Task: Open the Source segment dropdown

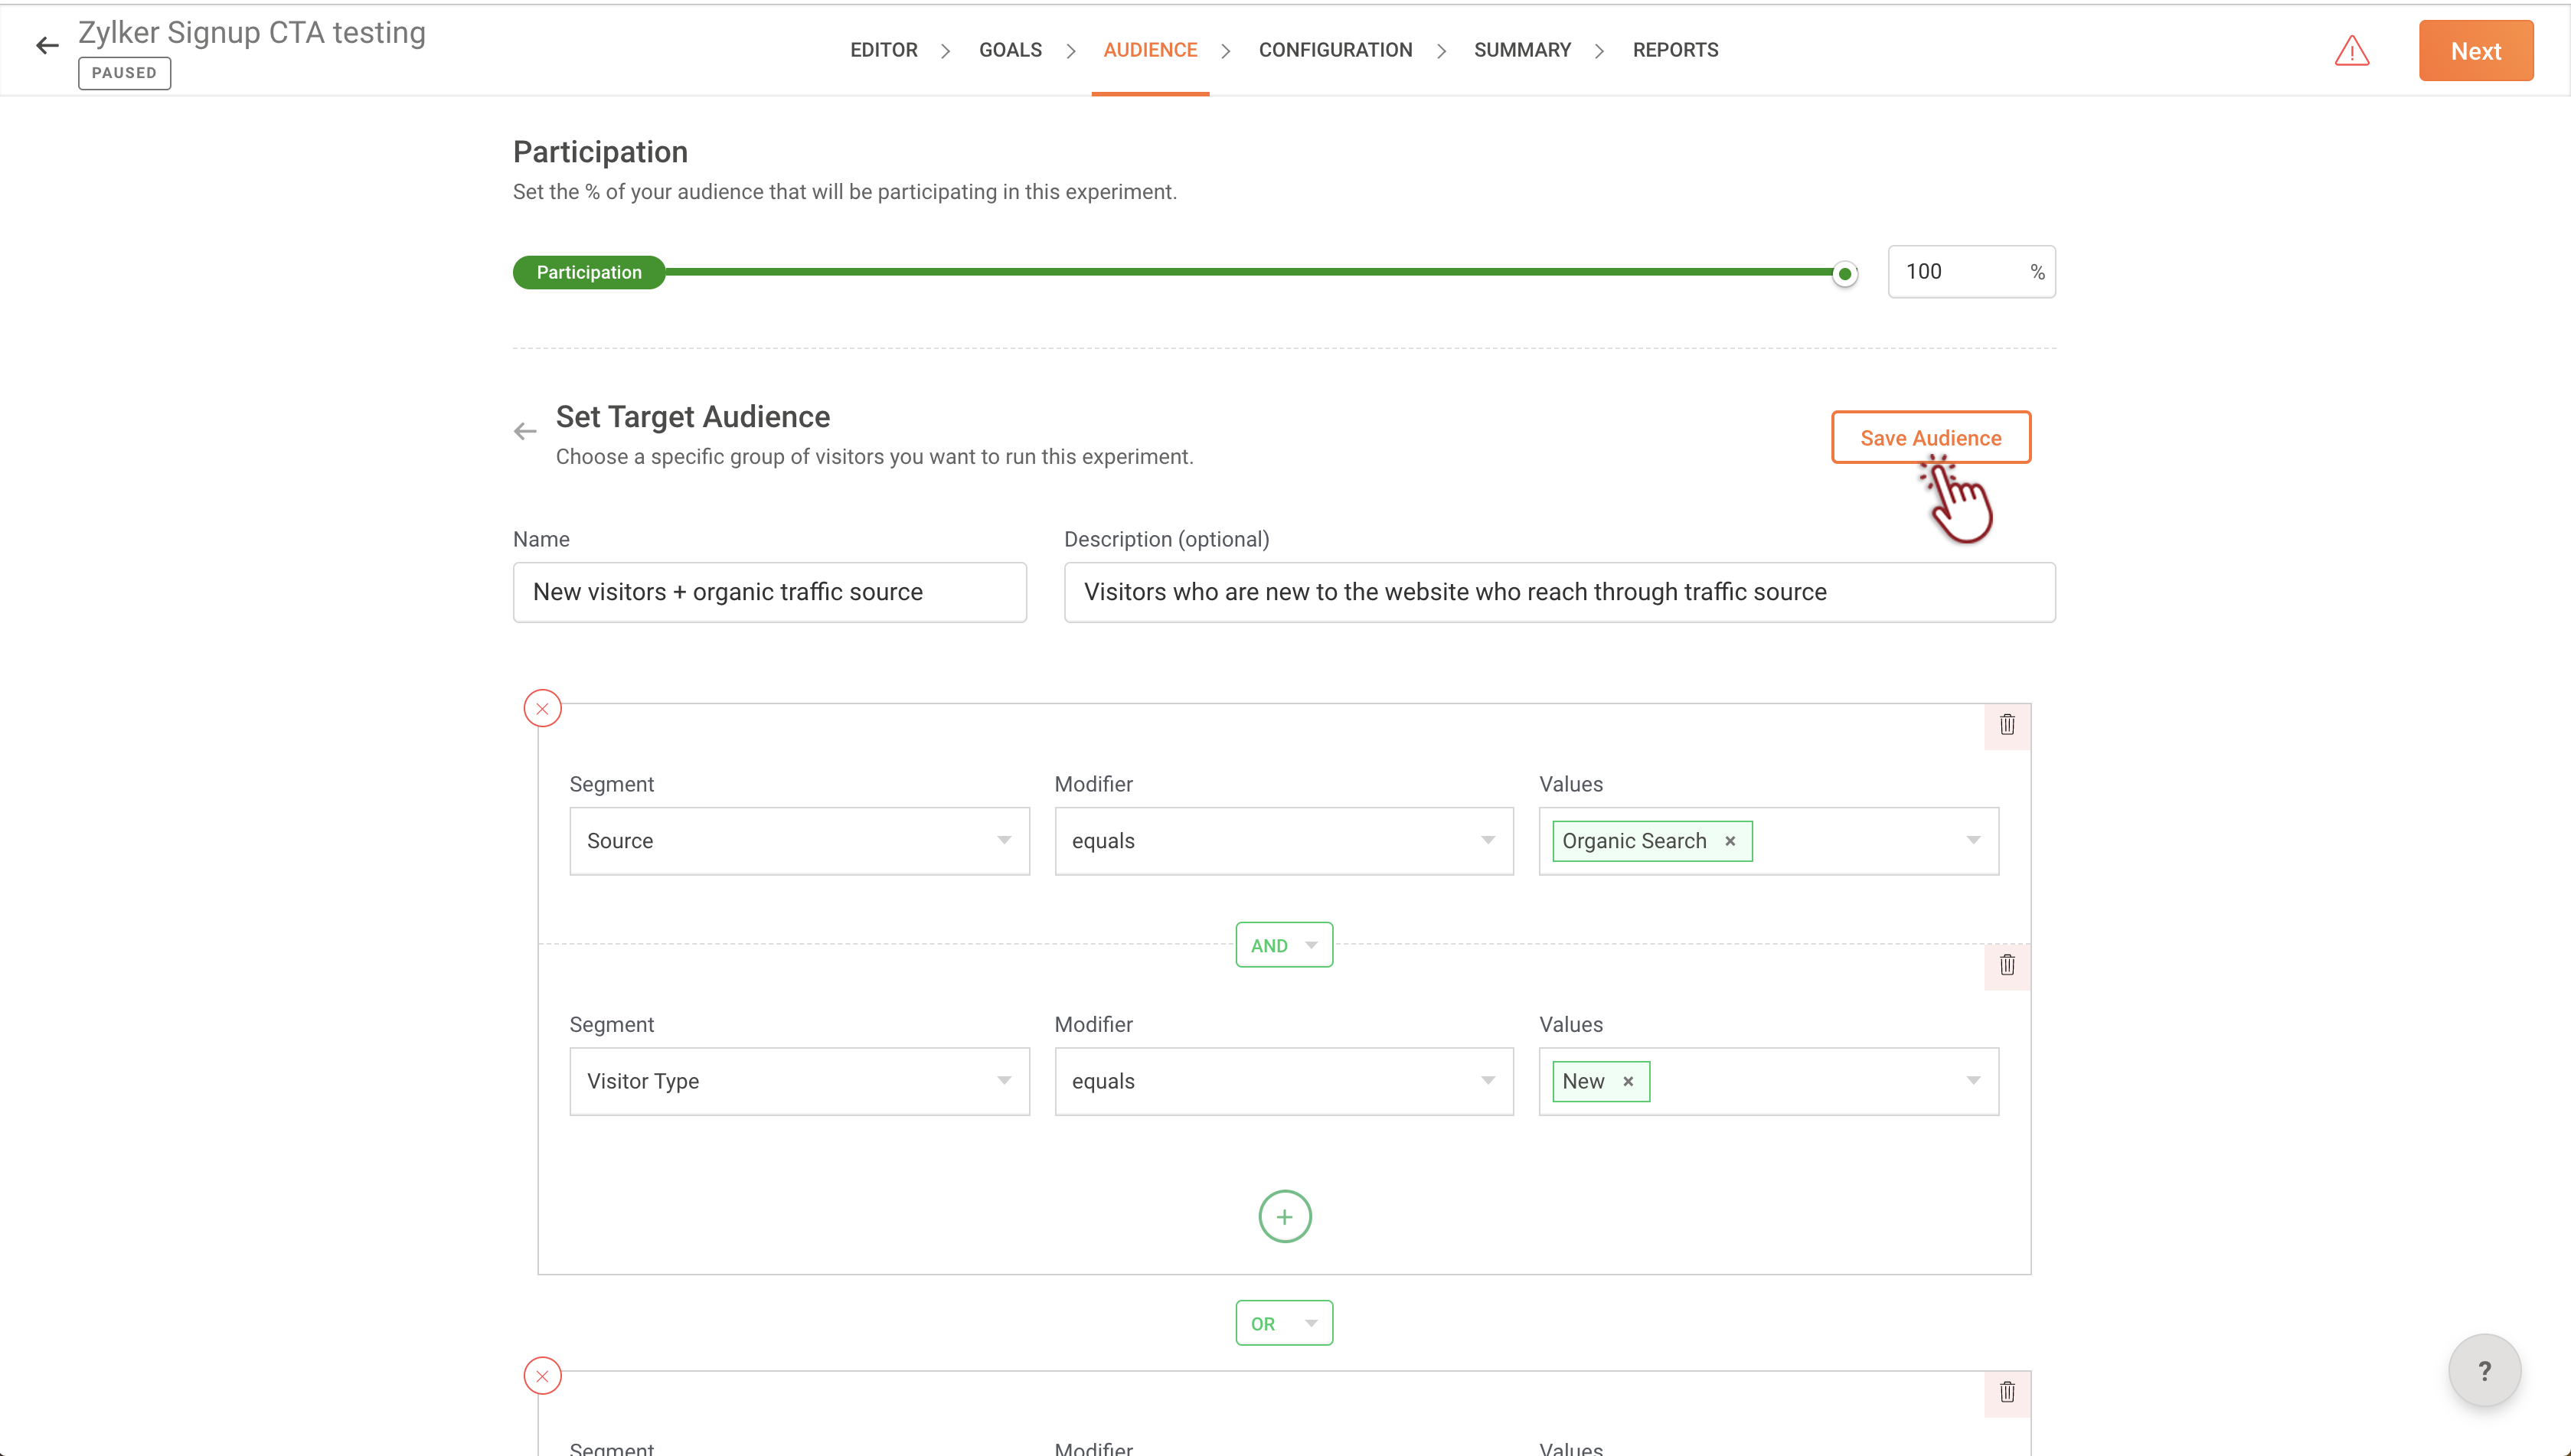Action: (x=799, y=841)
